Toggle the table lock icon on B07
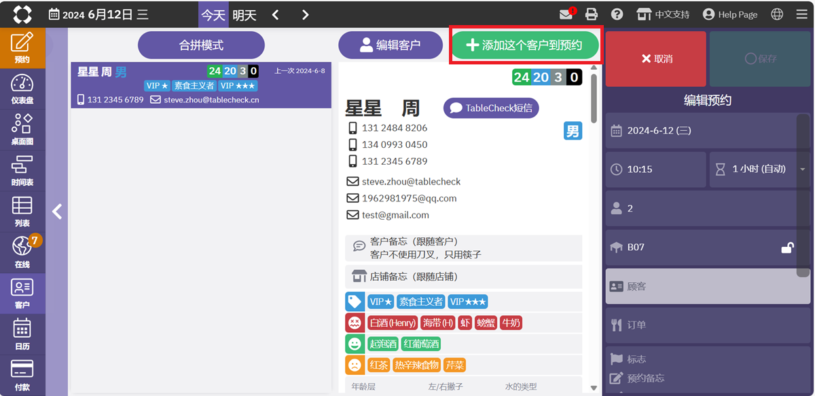815x396 pixels. click(788, 248)
